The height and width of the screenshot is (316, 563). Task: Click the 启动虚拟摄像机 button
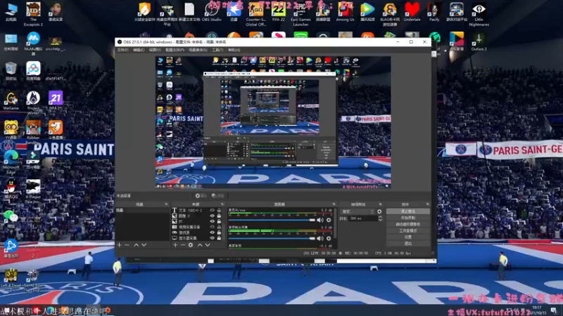pyautogui.click(x=408, y=224)
